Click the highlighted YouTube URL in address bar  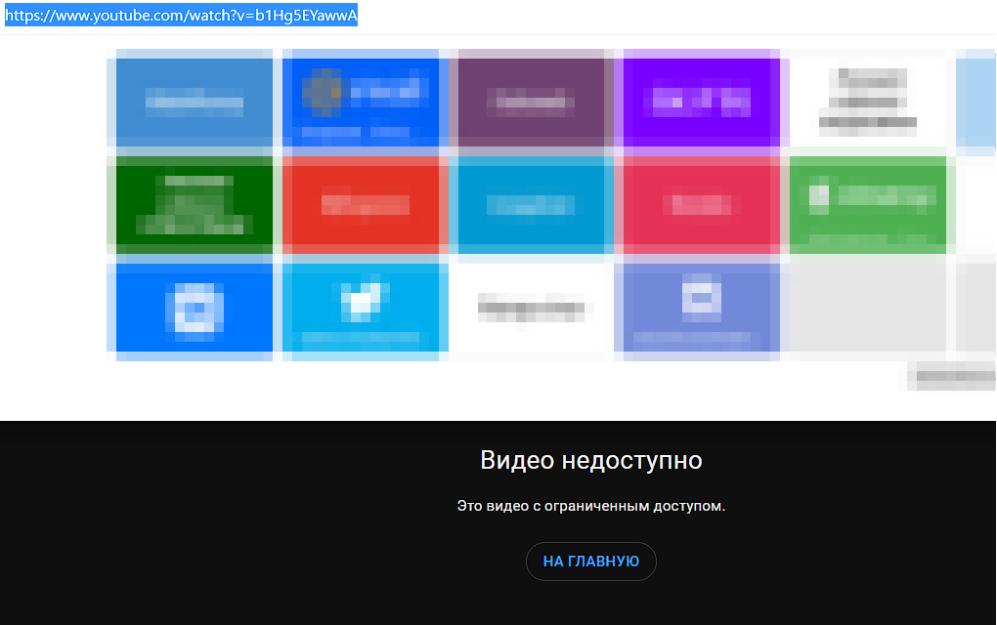pos(181,15)
